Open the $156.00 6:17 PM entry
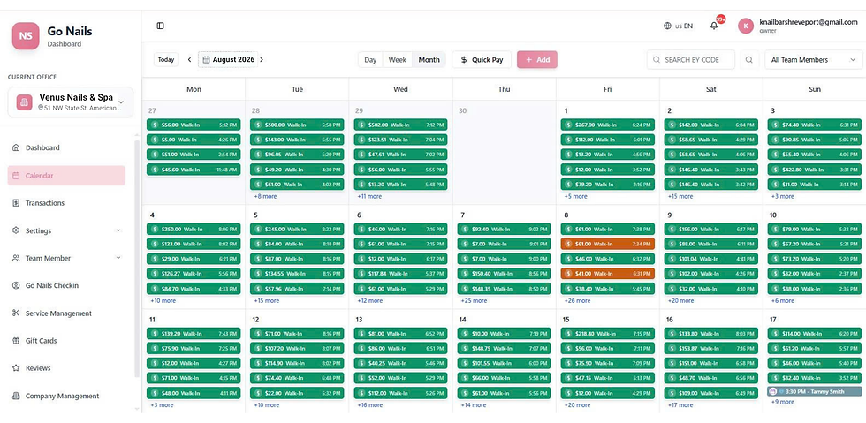The width and height of the screenshot is (866, 423). 711,229
